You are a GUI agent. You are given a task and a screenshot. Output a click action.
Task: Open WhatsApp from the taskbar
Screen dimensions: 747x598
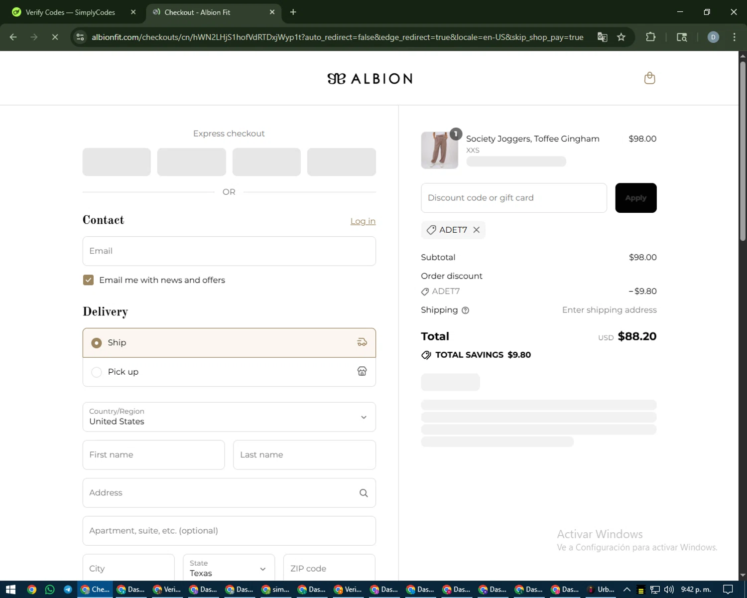[50, 590]
